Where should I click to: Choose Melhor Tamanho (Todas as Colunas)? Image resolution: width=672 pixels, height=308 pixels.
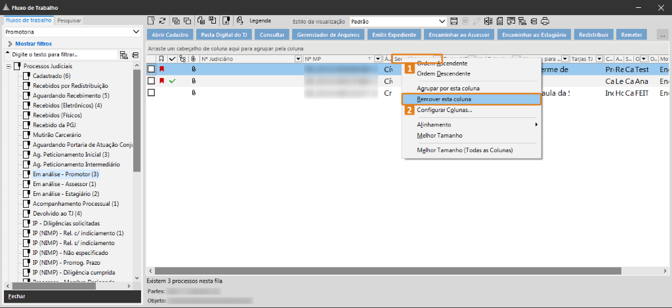[471, 150]
